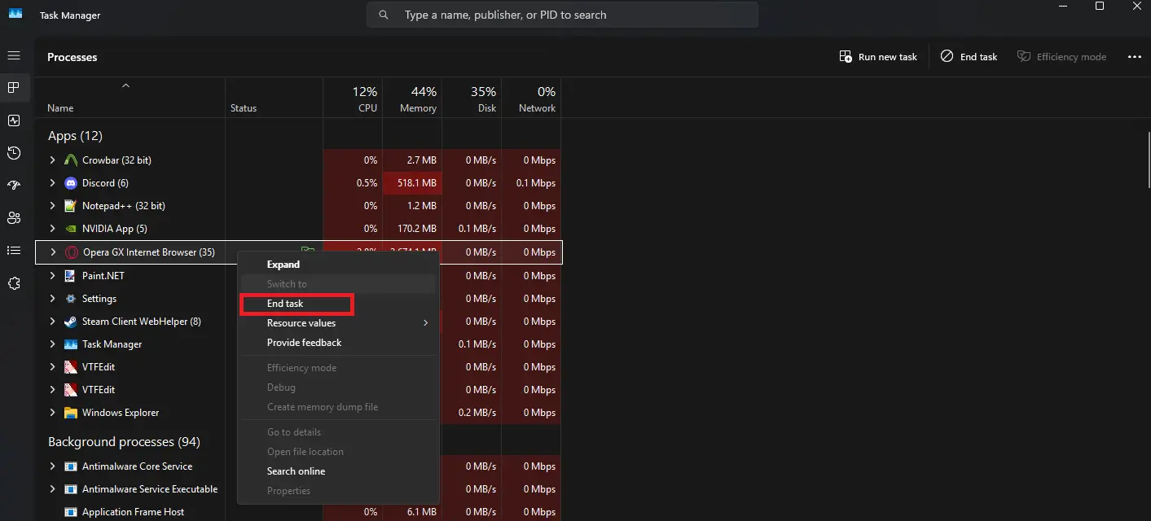The width and height of the screenshot is (1151, 521).
Task: Open the hamburger navigation menu
Action: click(x=14, y=56)
